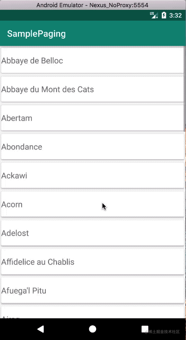The width and height of the screenshot is (186, 340).
Task: Click the list's vertical scrollbar thumb
Action: point(185,89)
